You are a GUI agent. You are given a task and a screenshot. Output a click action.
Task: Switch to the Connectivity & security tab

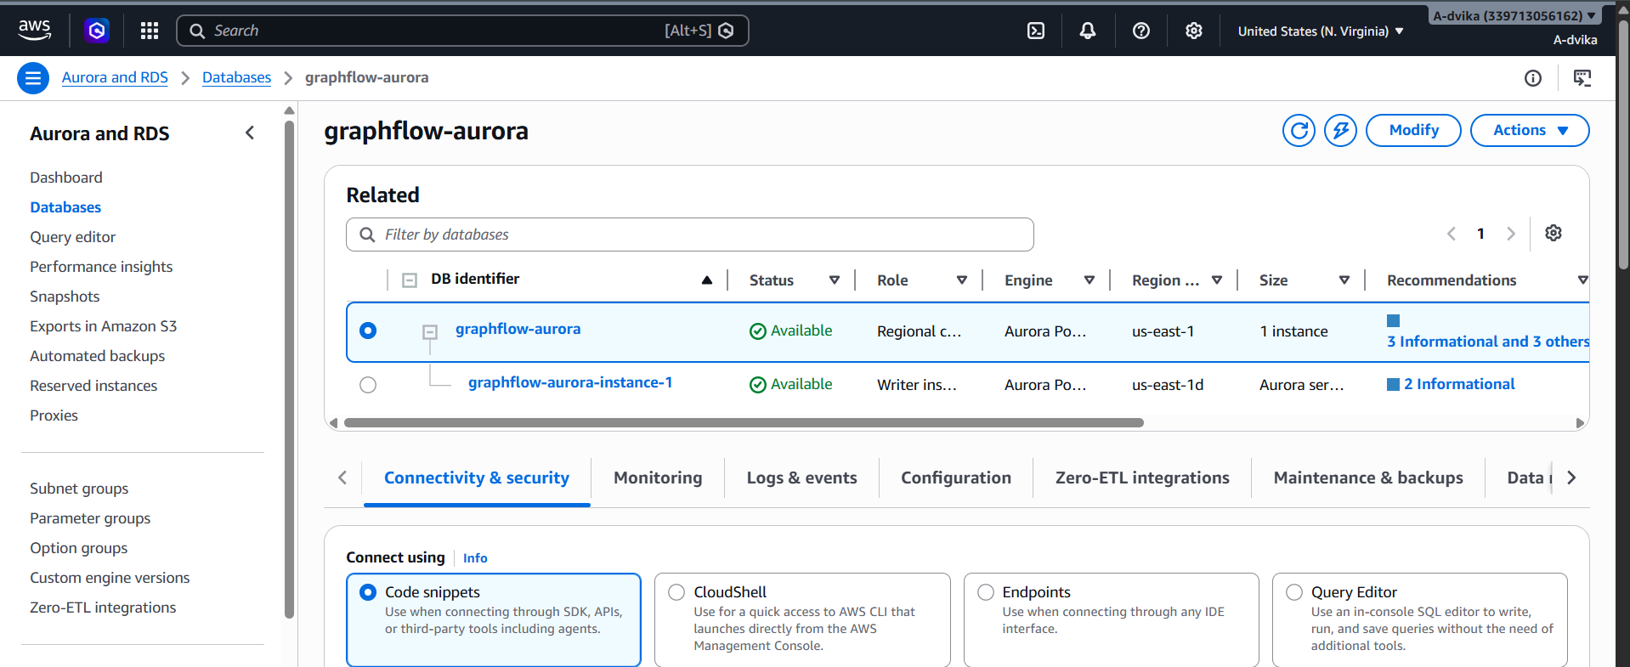(x=477, y=478)
